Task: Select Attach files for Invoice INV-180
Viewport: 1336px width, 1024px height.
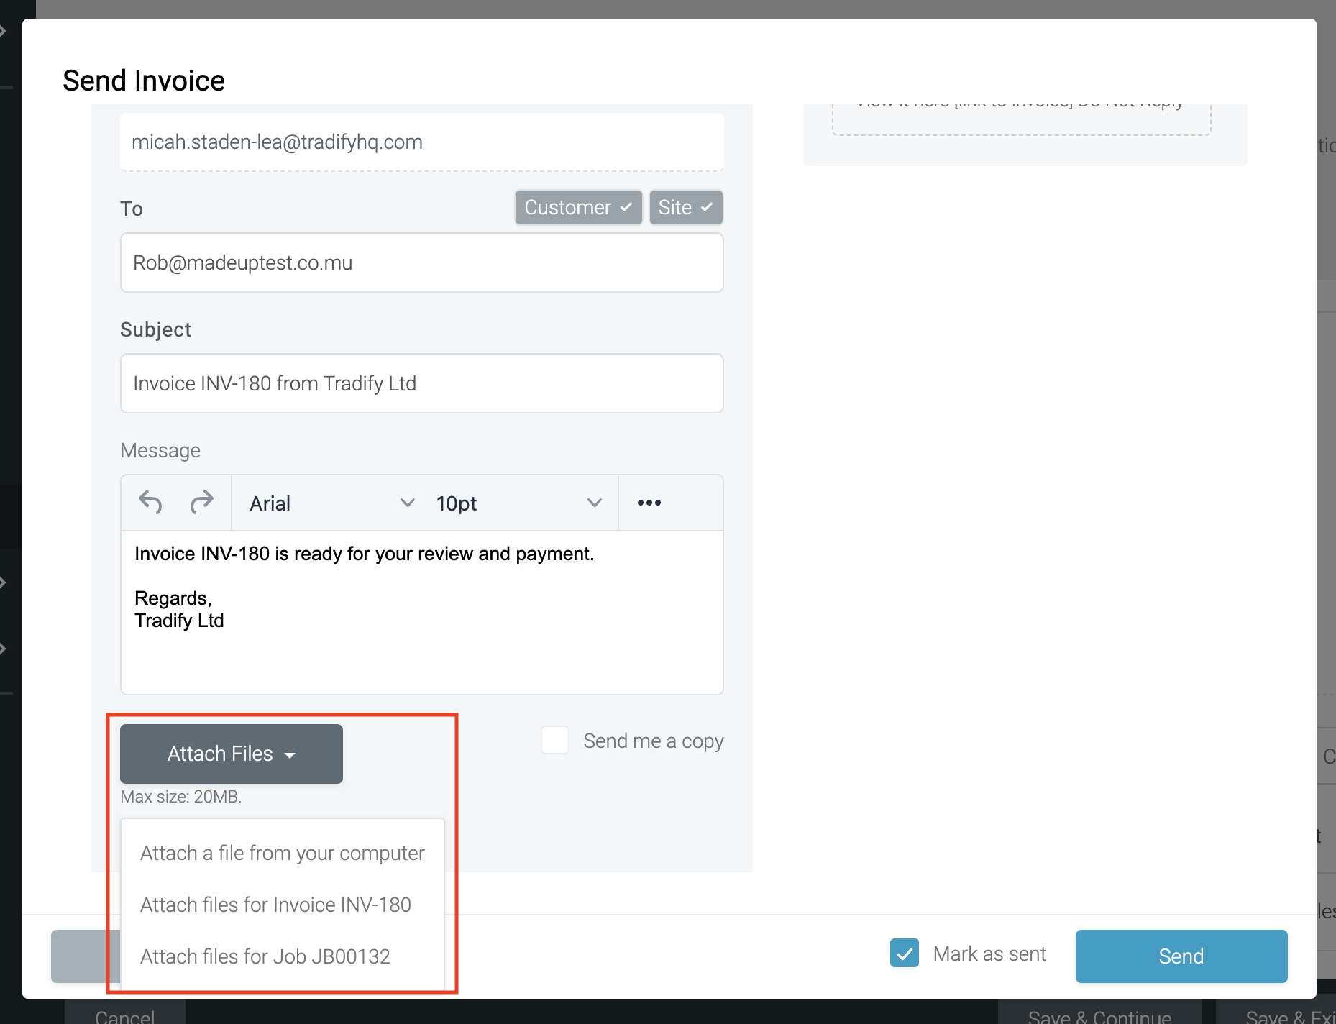Action: tap(275, 905)
